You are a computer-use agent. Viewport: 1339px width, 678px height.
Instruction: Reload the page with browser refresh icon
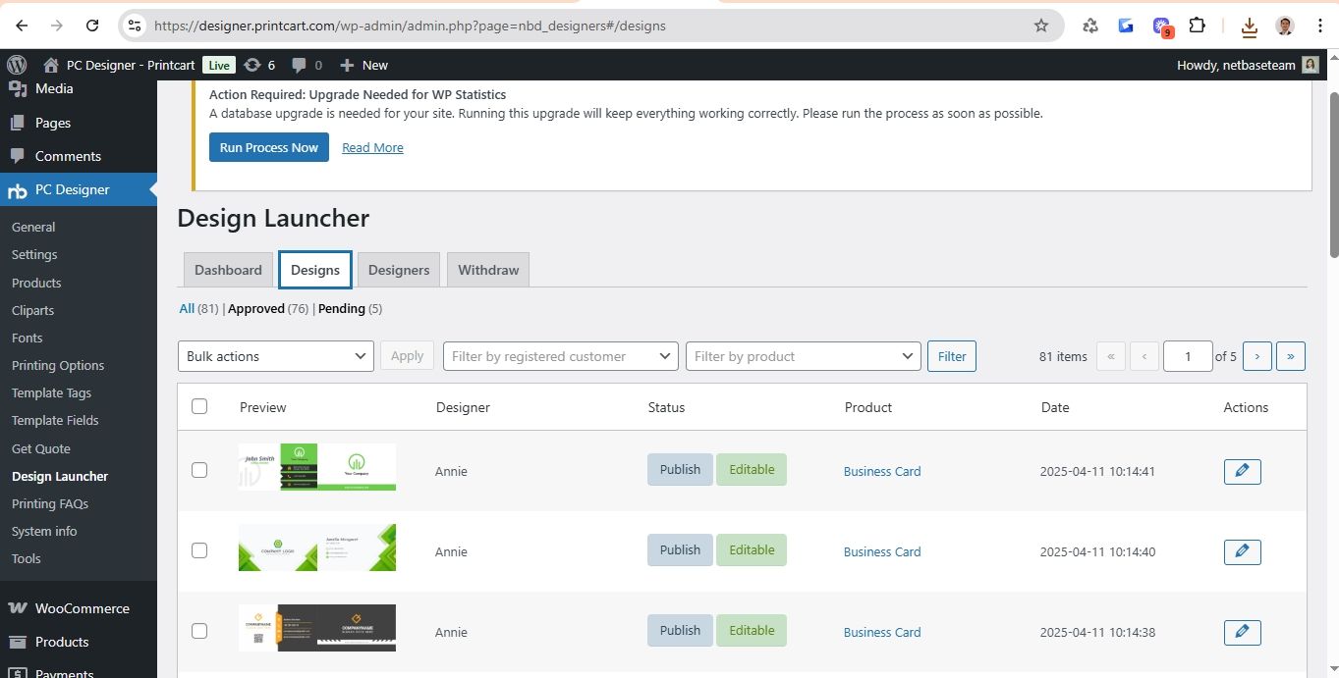(91, 26)
